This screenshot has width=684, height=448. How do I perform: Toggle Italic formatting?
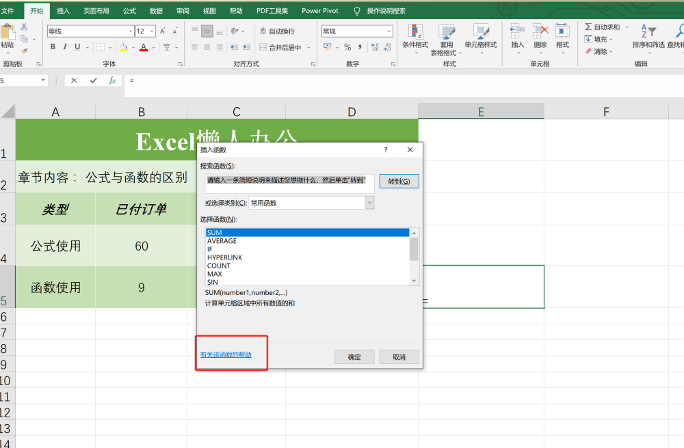(x=65, y=47)
